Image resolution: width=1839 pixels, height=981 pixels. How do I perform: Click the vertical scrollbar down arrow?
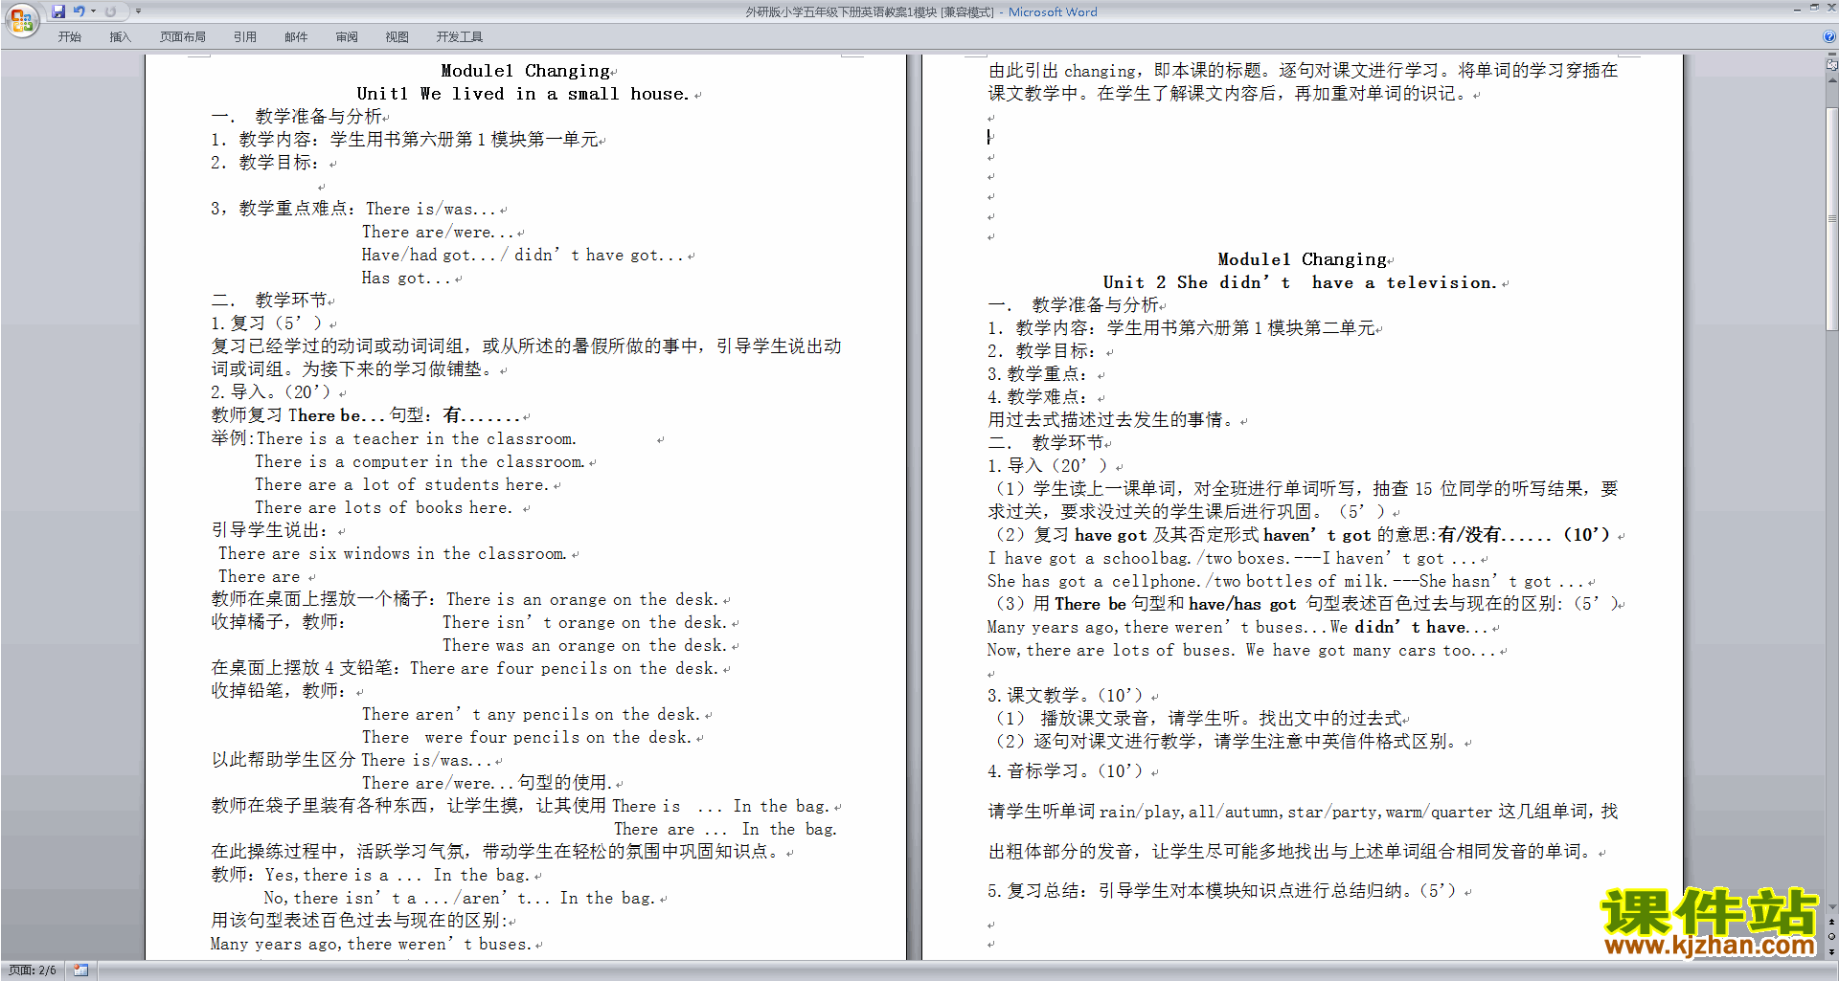point(1831,906)
